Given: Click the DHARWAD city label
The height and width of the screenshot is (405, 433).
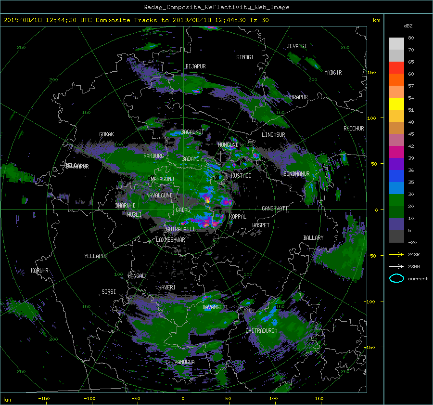Looking at the screenshot, I should tap(125, 206).
